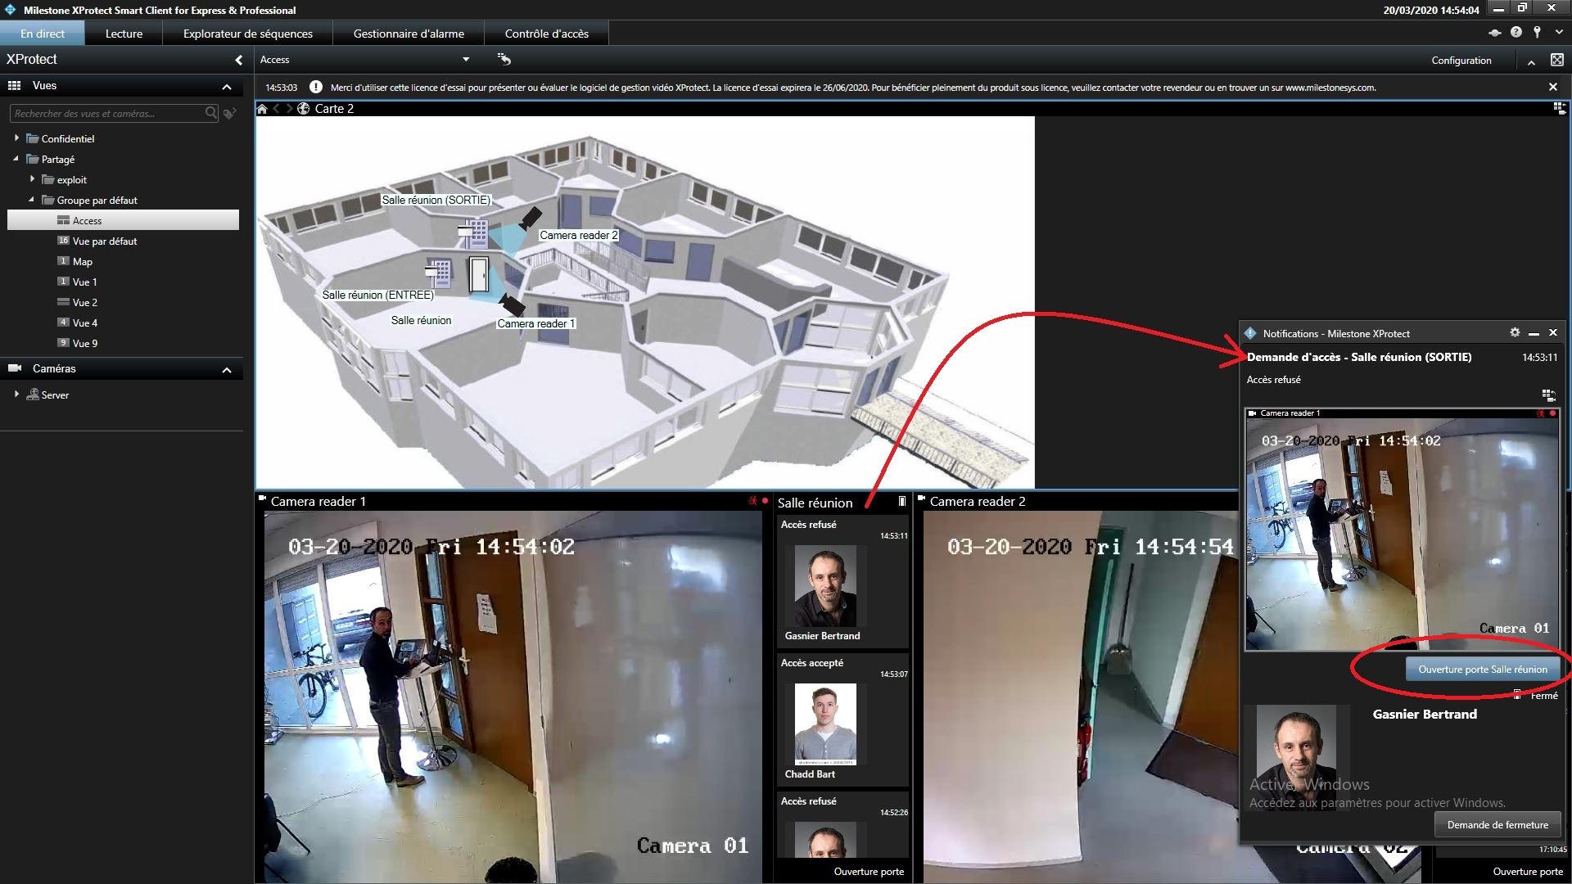
Task: Click the Salle réunion door icon on map
Action: [479, 274]
